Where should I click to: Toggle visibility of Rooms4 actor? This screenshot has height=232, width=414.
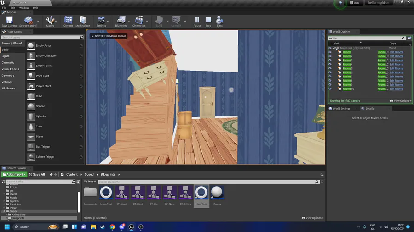click(x=330, y=64)
